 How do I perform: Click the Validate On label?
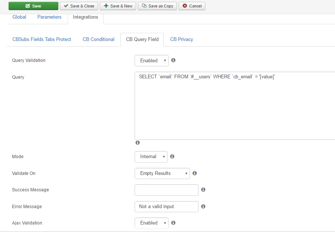tap(24, 173)
